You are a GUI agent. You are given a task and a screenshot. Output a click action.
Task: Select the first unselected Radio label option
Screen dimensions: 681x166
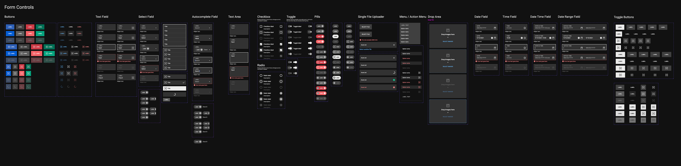coord(261,76)
